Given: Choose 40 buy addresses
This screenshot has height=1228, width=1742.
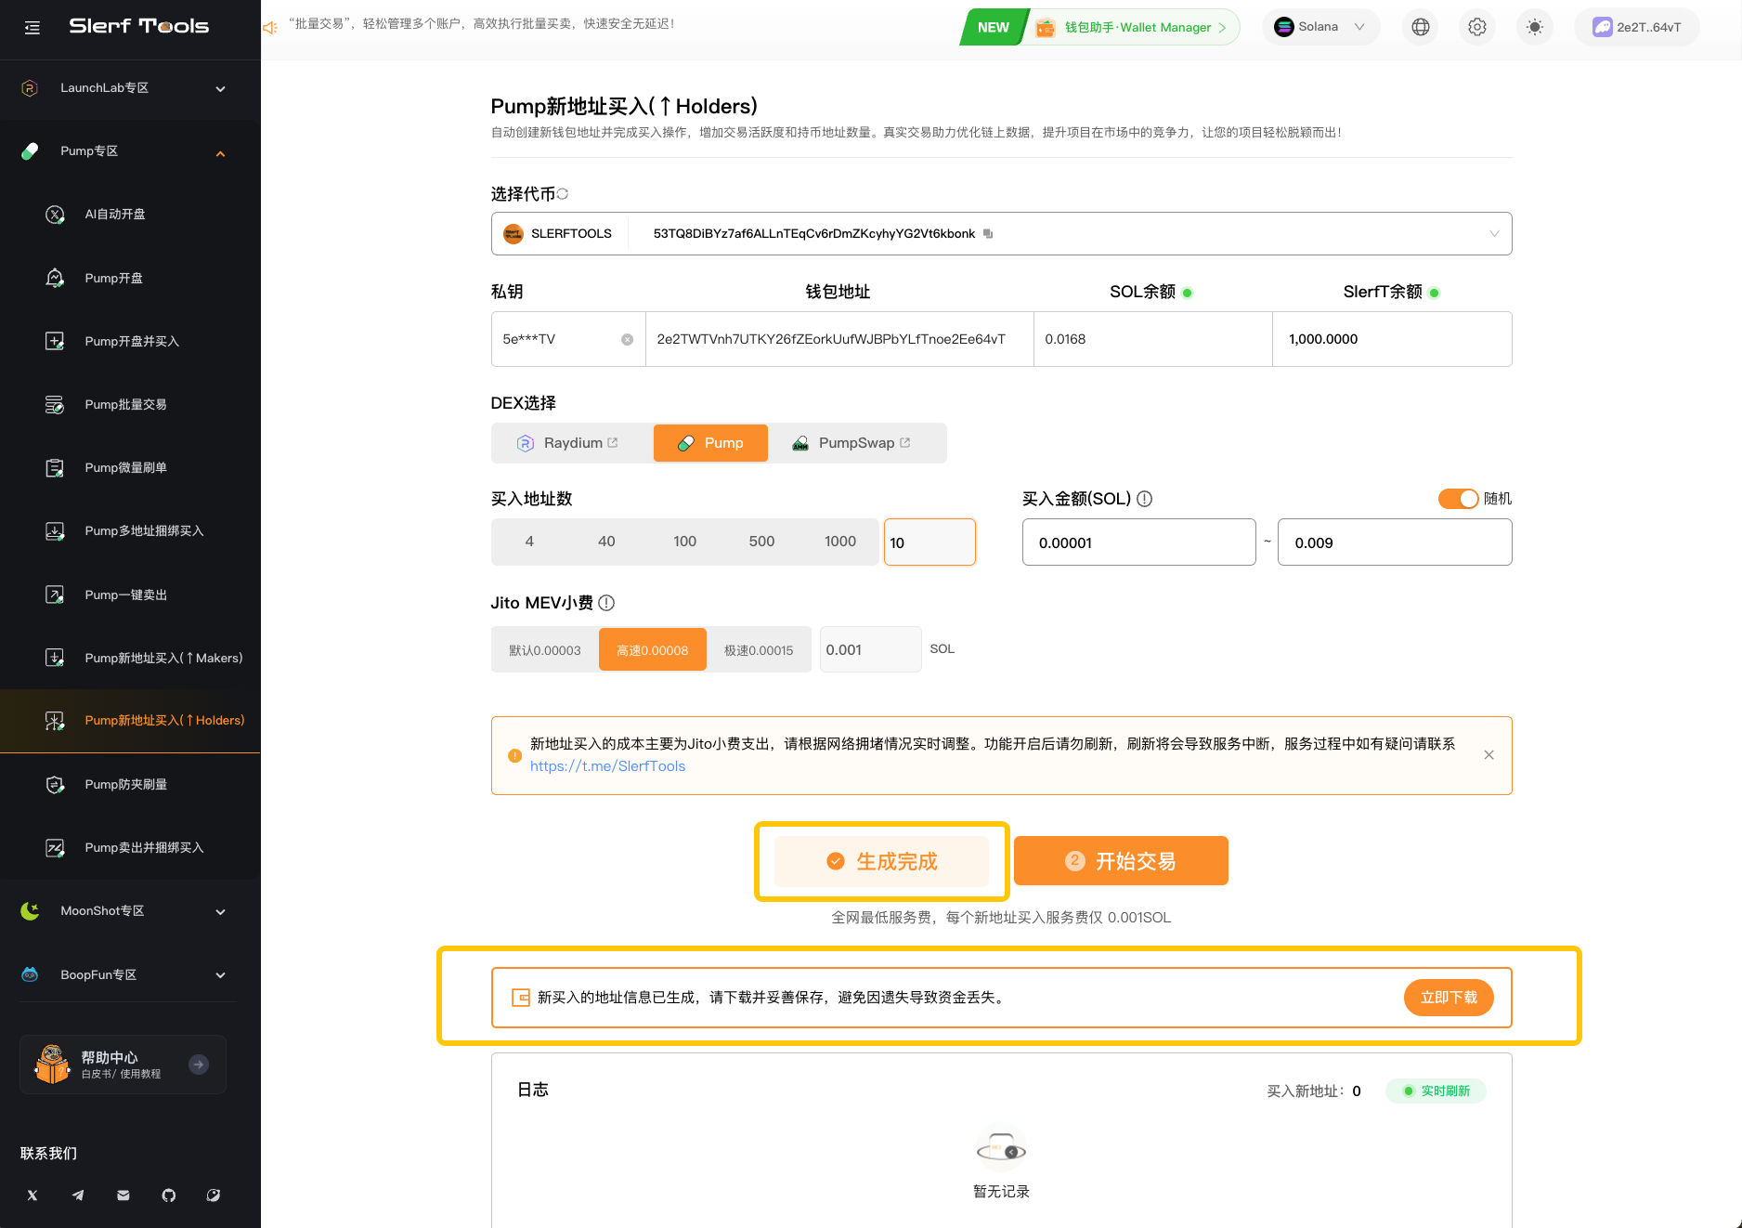Looking at the screenshot, I should click(x=606, y=542).
